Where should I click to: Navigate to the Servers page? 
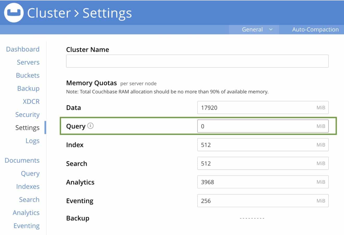28,62
